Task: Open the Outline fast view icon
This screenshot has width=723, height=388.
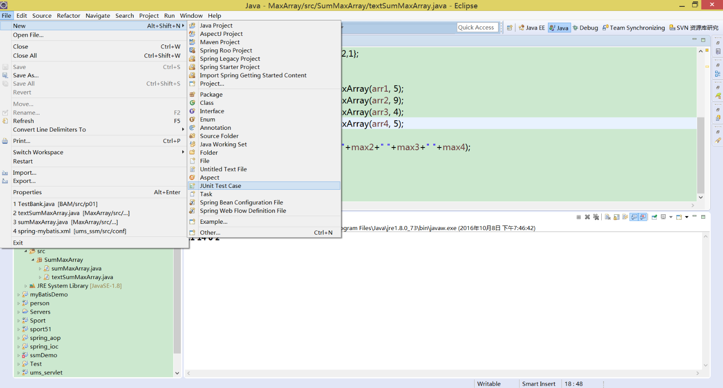Action: pos(718,74)
